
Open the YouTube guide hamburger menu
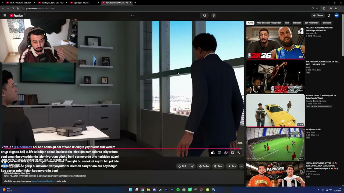tap(5, 15)
